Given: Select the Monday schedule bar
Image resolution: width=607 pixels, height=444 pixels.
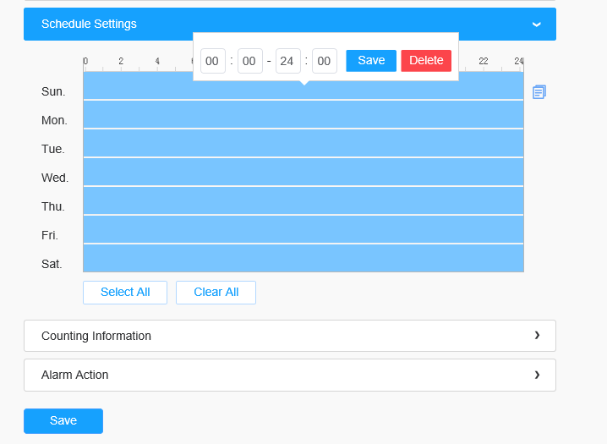Looking at the screenshot, I should coord(303,115).
